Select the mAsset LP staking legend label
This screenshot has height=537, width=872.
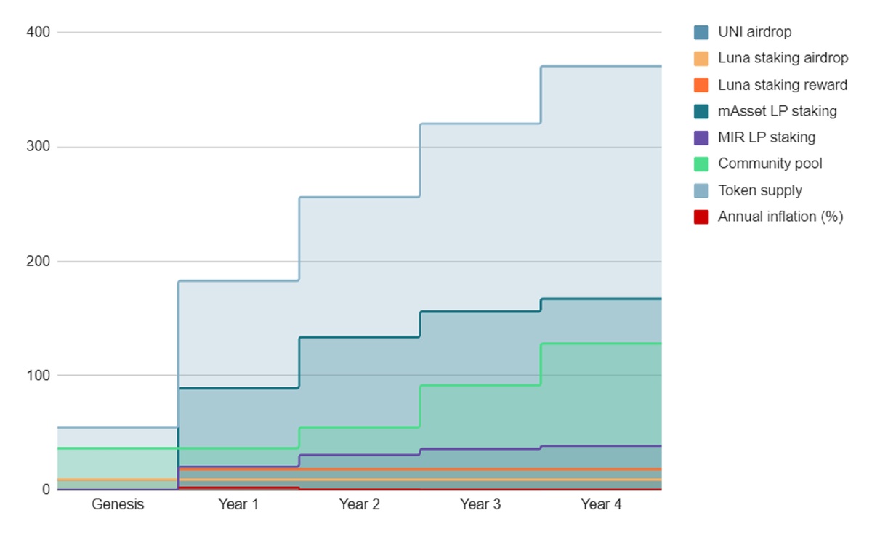click(x=777, y=111)
